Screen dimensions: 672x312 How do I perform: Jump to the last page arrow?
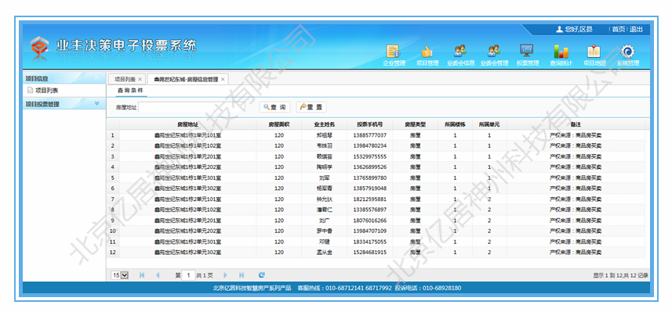(242, 275)
